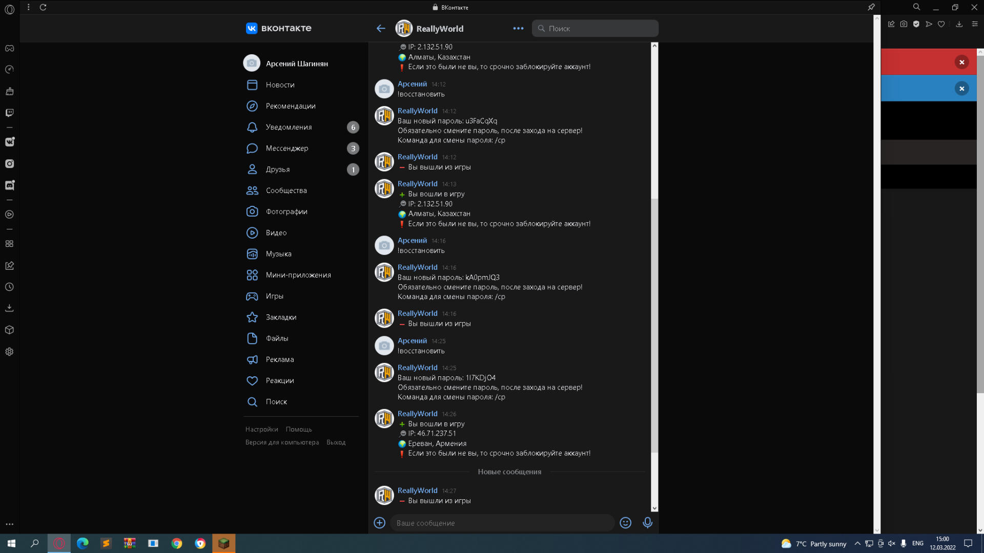Open Twitch panel in Opera sidebar
This screenshot has width=984, height=553.
point(9,113)
